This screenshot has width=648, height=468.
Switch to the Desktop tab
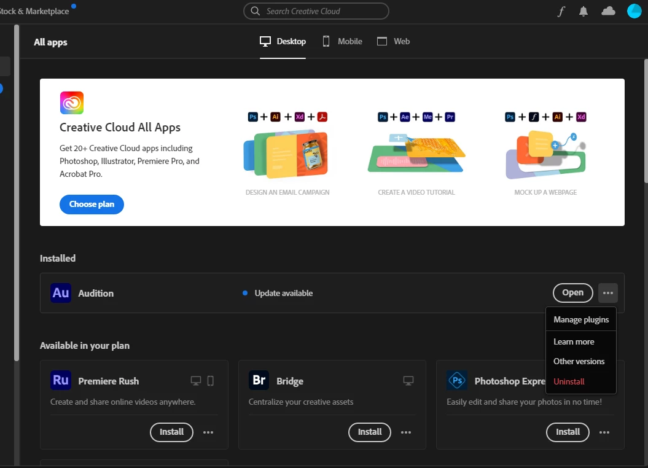point(283,41)
